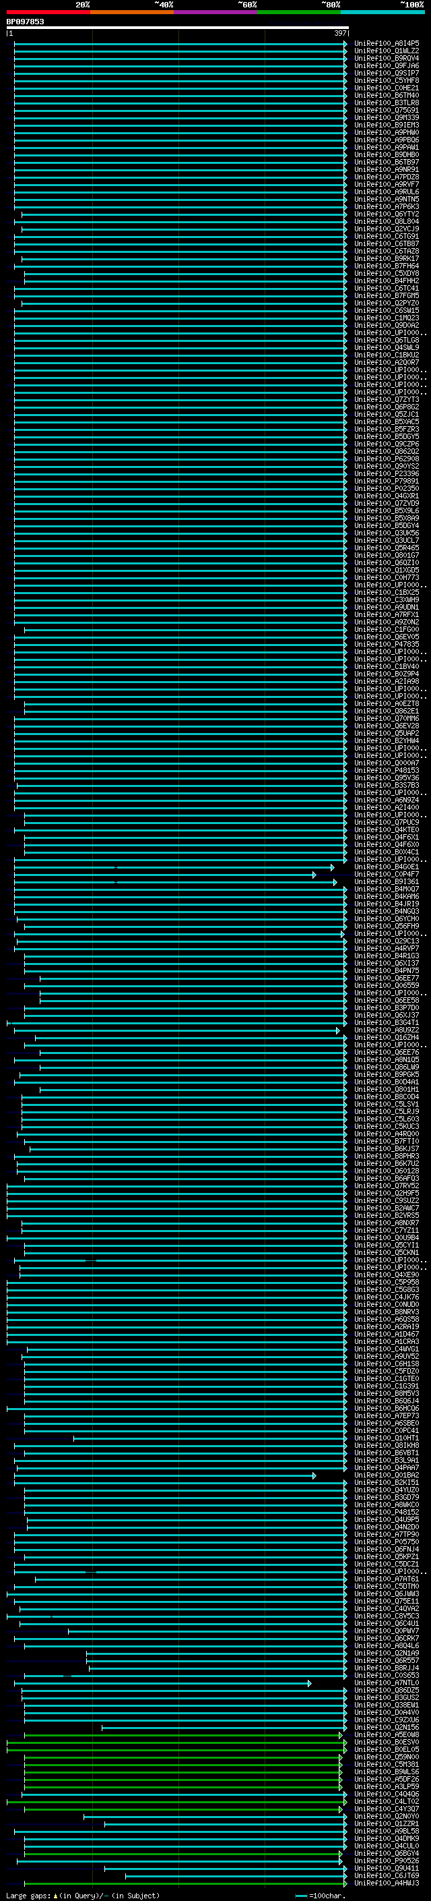The image size is (431, 1901).
Task: Select hit UniRef100_Q75G91
Action: [x=387, y=110]
